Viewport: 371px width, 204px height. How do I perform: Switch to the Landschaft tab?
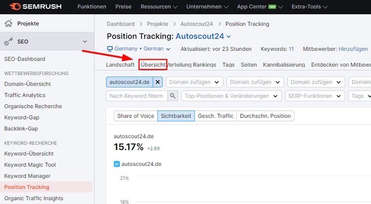pos(120,65)
